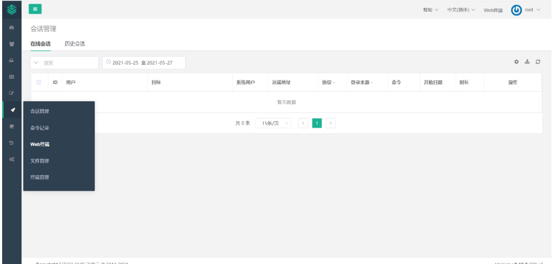Go to next page of results
The image size is (552, 264).
click(x=330, y=123)
